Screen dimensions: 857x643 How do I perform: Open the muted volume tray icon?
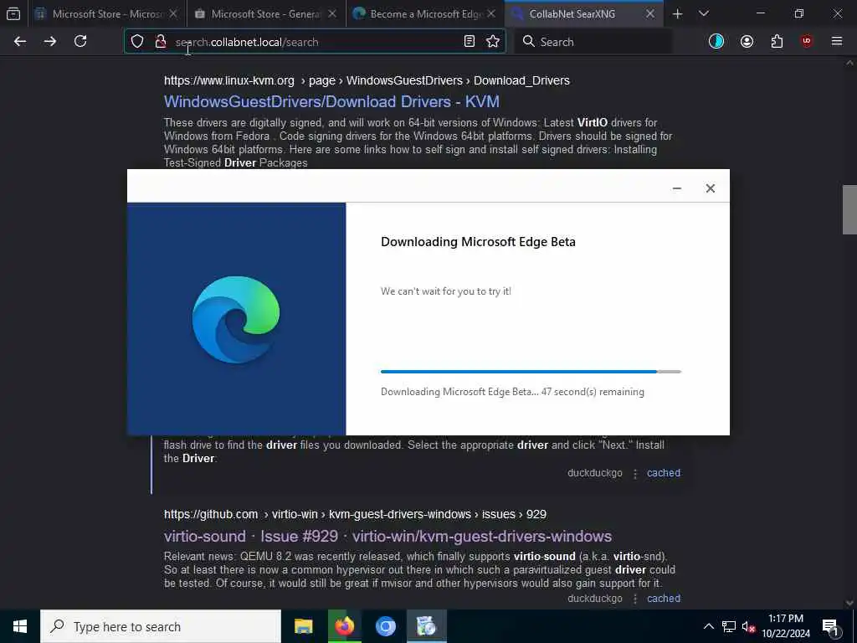pos(748,626)
